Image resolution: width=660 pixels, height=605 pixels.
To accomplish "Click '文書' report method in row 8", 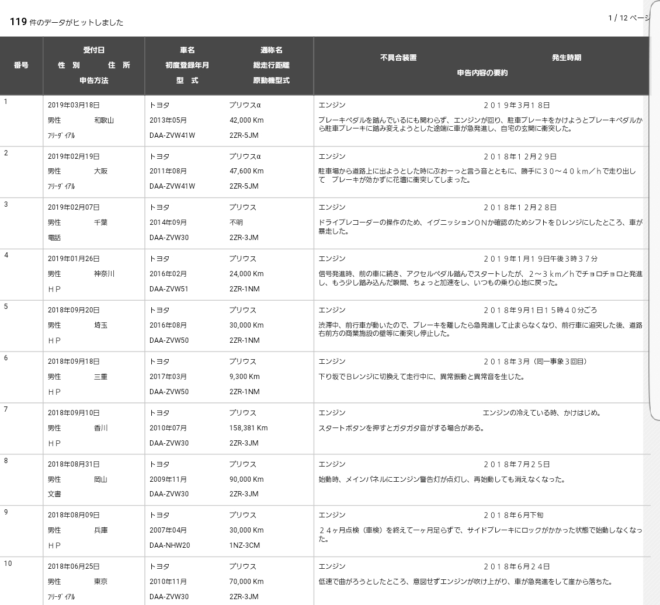I will (x=54, y=494).
